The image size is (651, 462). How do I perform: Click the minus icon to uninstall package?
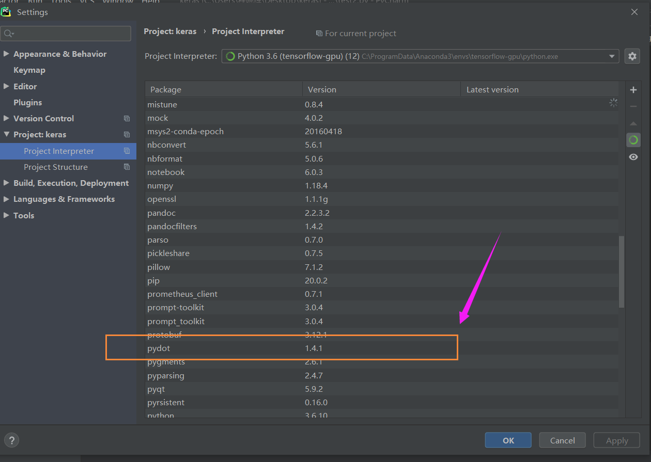coord(633,106)
